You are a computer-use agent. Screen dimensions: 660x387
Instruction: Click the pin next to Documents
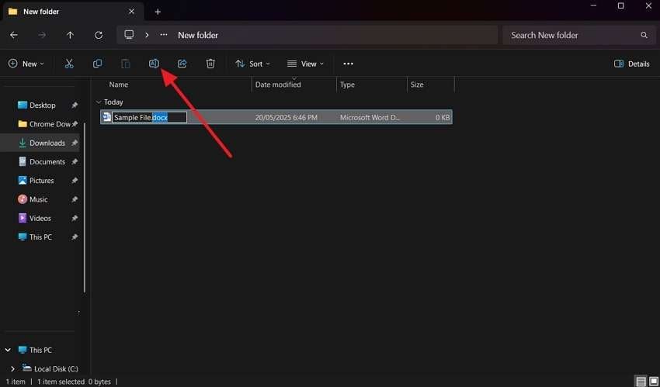click(75, 162)
